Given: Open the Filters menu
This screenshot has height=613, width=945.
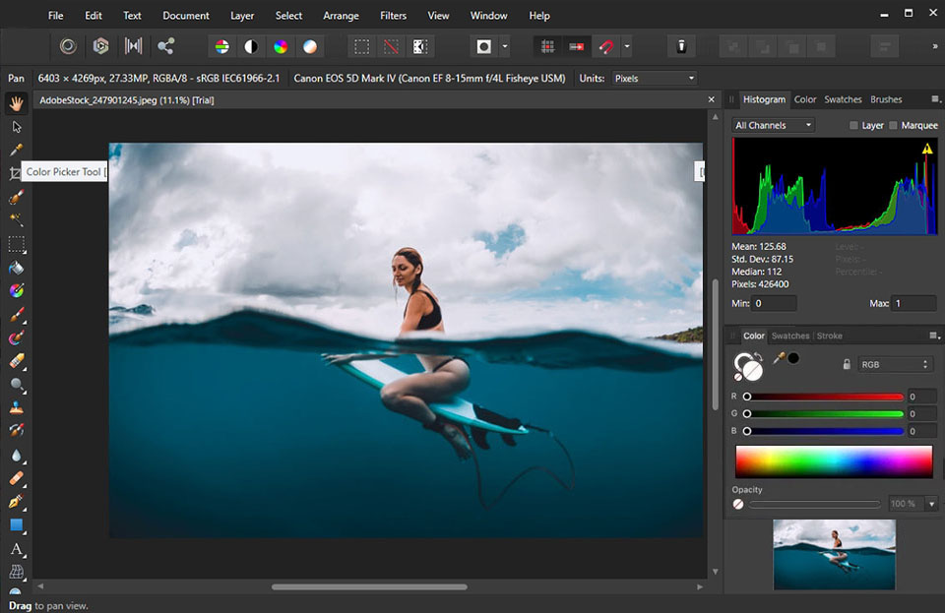Looking at the screenshot, I should coord(393,16).
